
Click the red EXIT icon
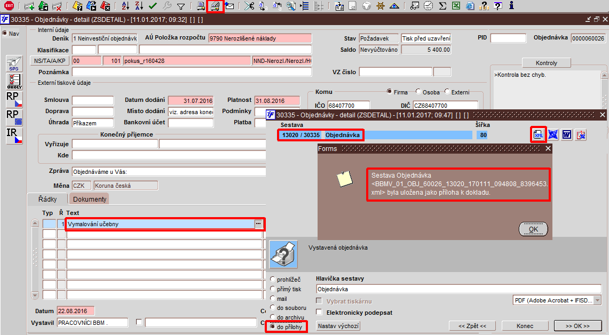pos(9,5)
